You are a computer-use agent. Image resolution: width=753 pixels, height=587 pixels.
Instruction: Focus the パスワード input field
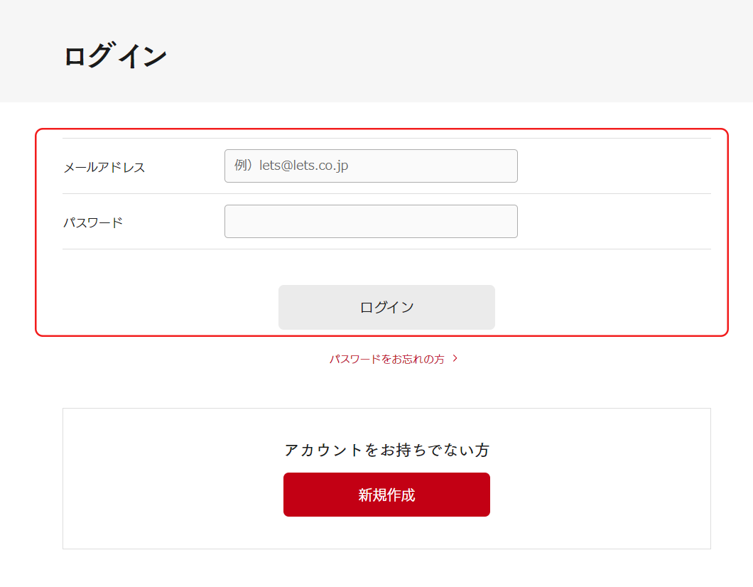pyautogui.click(x=371, y=221)
